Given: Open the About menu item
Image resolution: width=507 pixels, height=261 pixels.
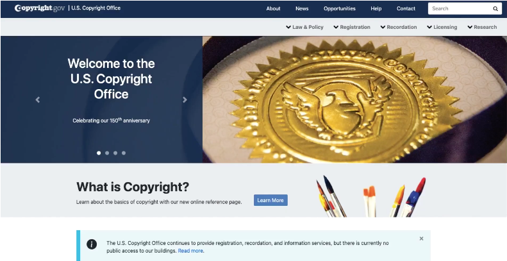Looking at the screenshot, I should click(273, 9).
